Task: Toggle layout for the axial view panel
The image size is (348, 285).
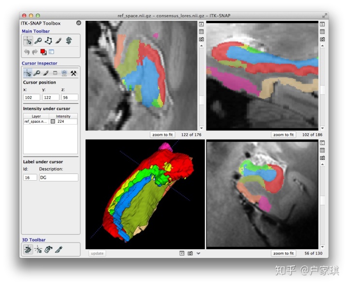Action: pos(201,32)
